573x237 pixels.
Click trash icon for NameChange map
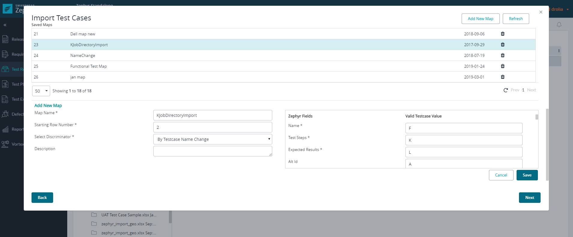pos(502,55)
